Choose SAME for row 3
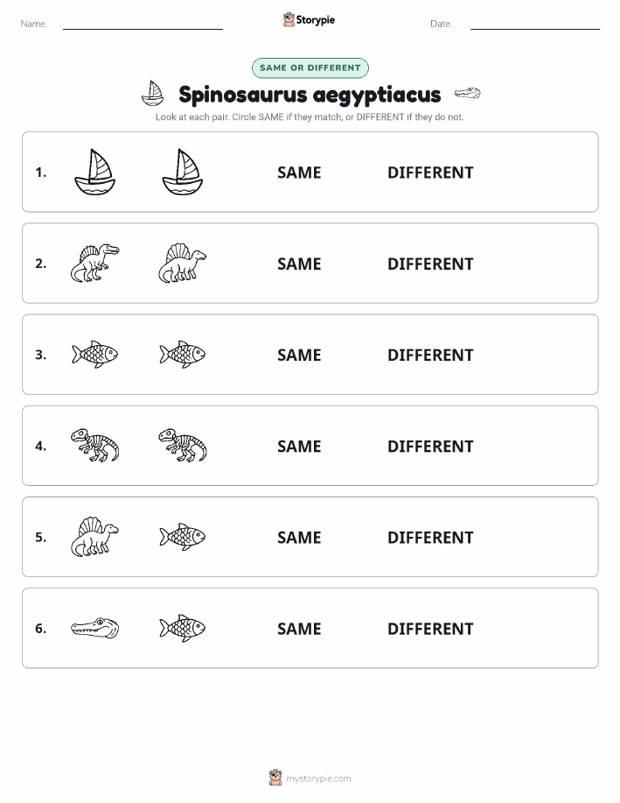620x803 pixels. tap(299, 355)
